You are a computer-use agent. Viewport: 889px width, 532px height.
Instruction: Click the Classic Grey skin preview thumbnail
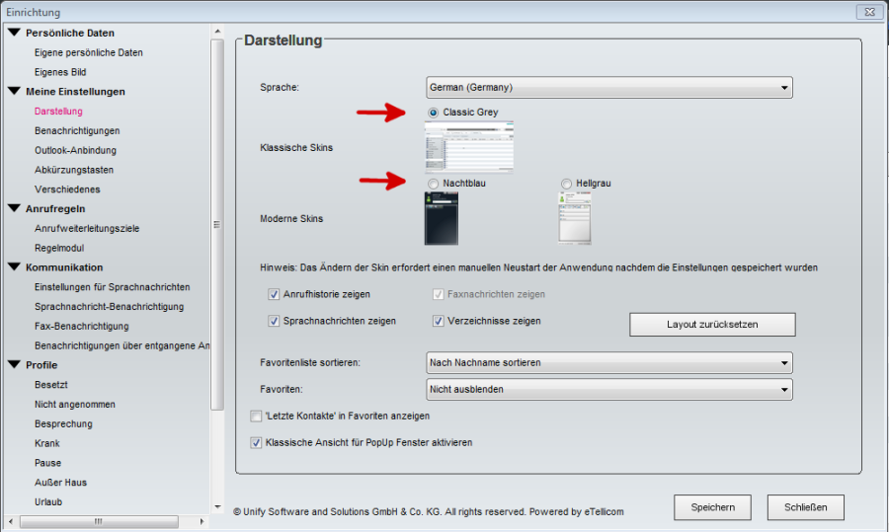(x=470, y=147)
